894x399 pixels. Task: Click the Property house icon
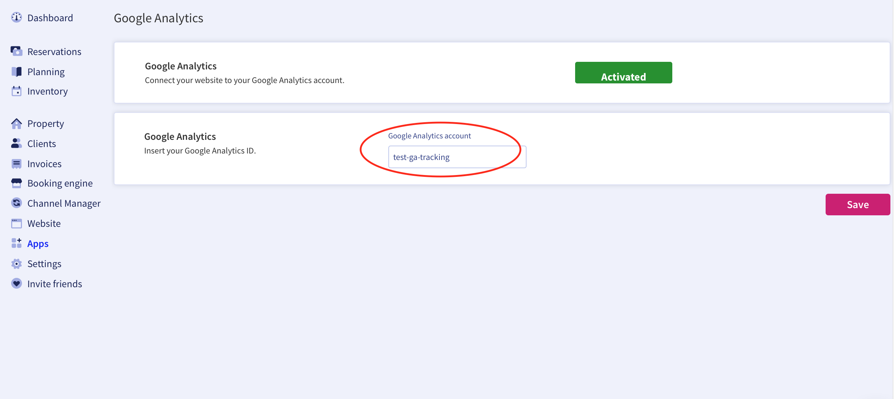17,123
